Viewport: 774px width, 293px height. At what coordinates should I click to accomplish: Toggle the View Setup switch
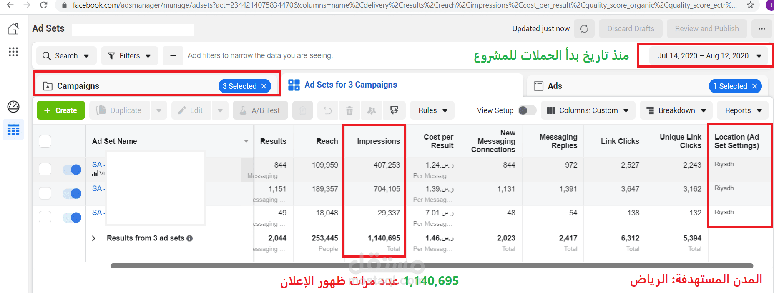(x=527, y=110)
